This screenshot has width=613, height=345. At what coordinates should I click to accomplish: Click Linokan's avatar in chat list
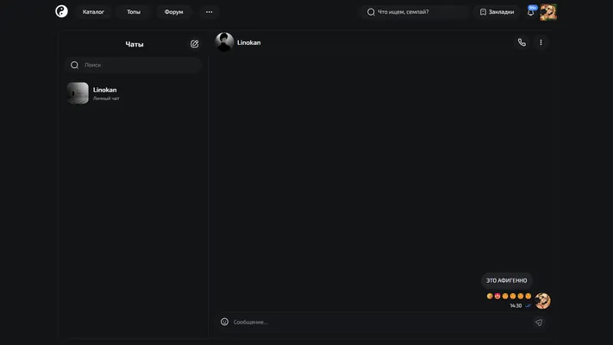tap(78, 93)
